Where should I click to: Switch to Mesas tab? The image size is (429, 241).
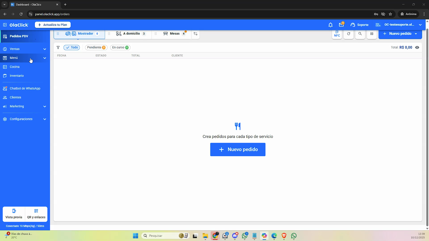[x=174, y=34]
